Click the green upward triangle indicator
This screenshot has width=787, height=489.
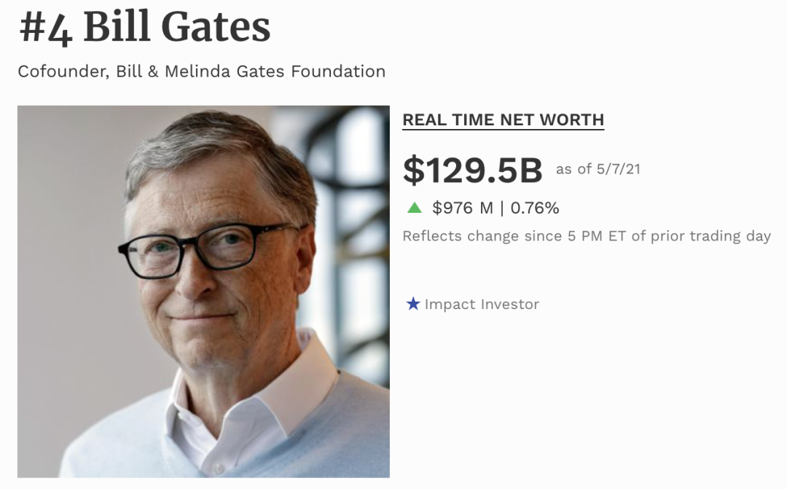point(415,208)
